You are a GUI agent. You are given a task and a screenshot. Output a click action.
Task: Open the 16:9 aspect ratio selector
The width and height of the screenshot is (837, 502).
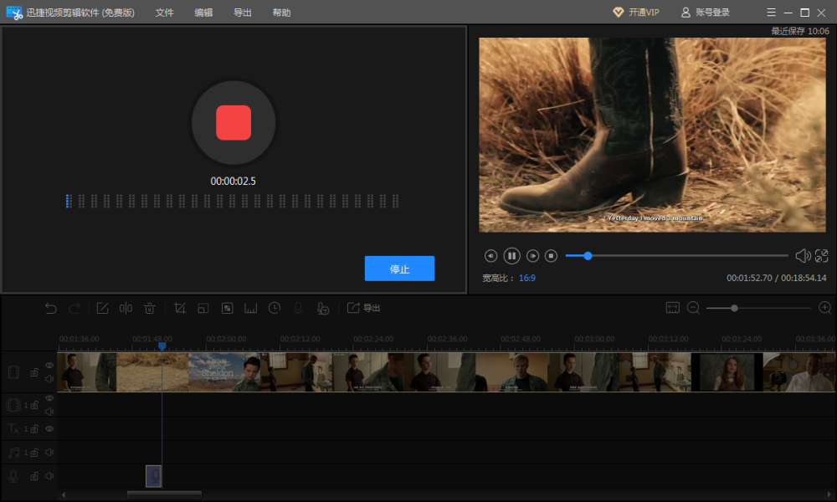pyautogui.click(x=526, y=278)
